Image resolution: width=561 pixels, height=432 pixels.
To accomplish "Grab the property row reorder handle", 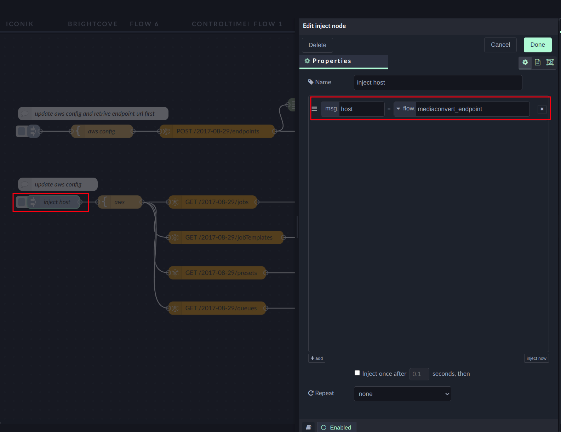I will coord(314,109).
